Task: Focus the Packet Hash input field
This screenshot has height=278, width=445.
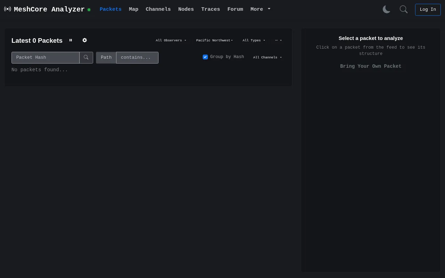Action: 46,58
